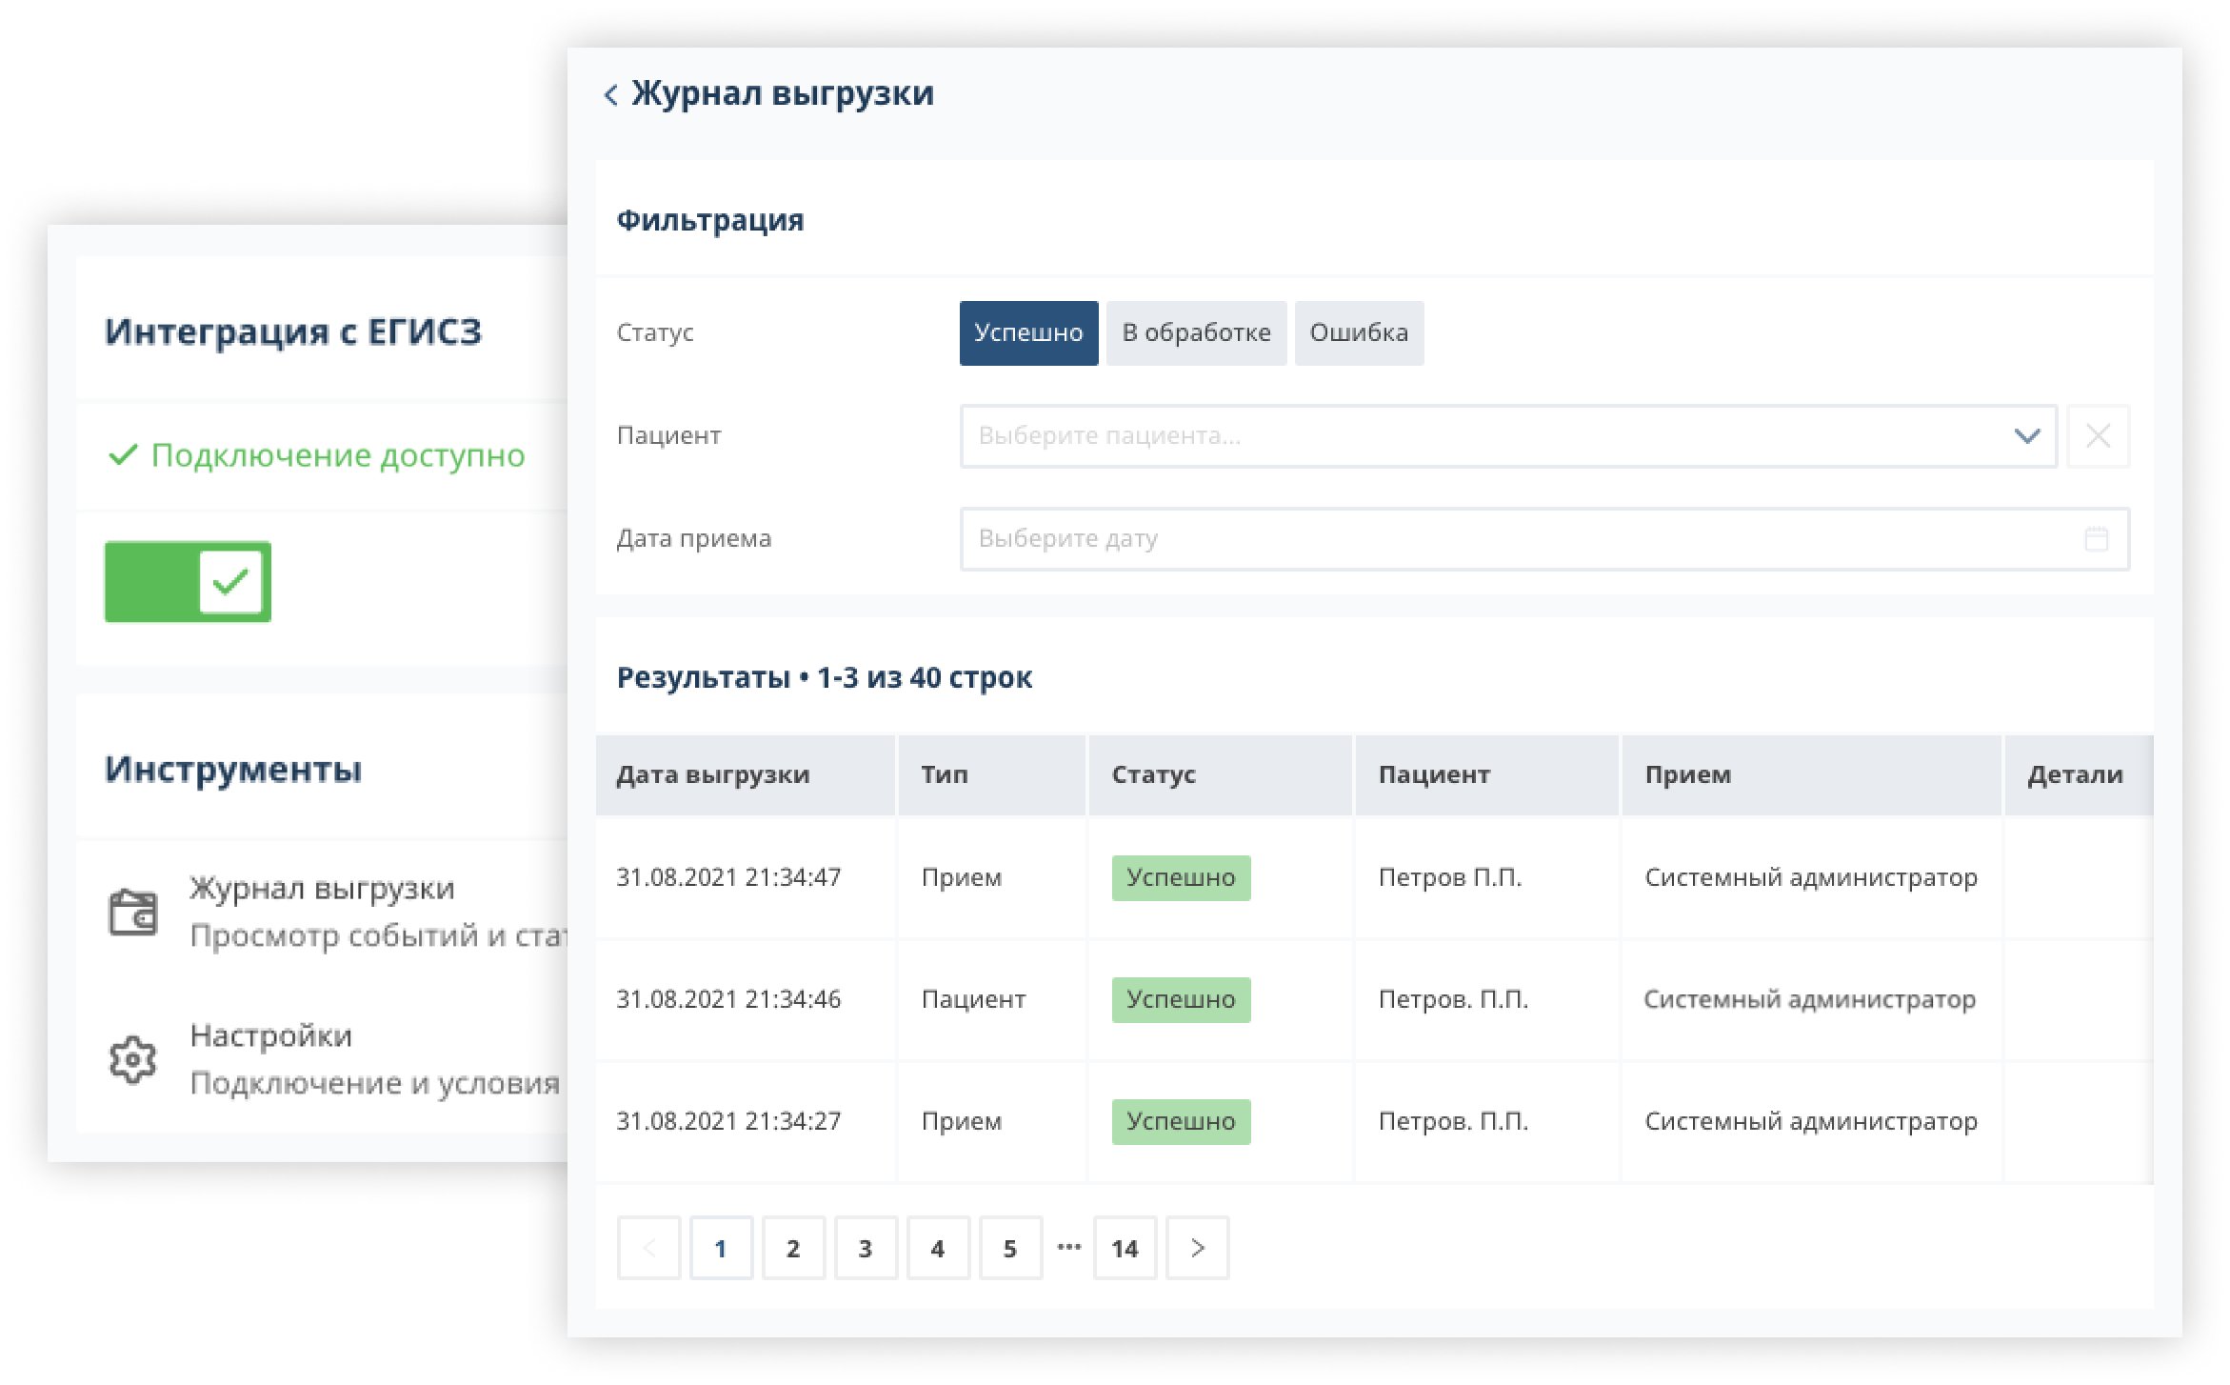Click the calendar icon in the date field
Image resolution: width=2230 pixels, height=1385 pixels.
[2096, 539]
